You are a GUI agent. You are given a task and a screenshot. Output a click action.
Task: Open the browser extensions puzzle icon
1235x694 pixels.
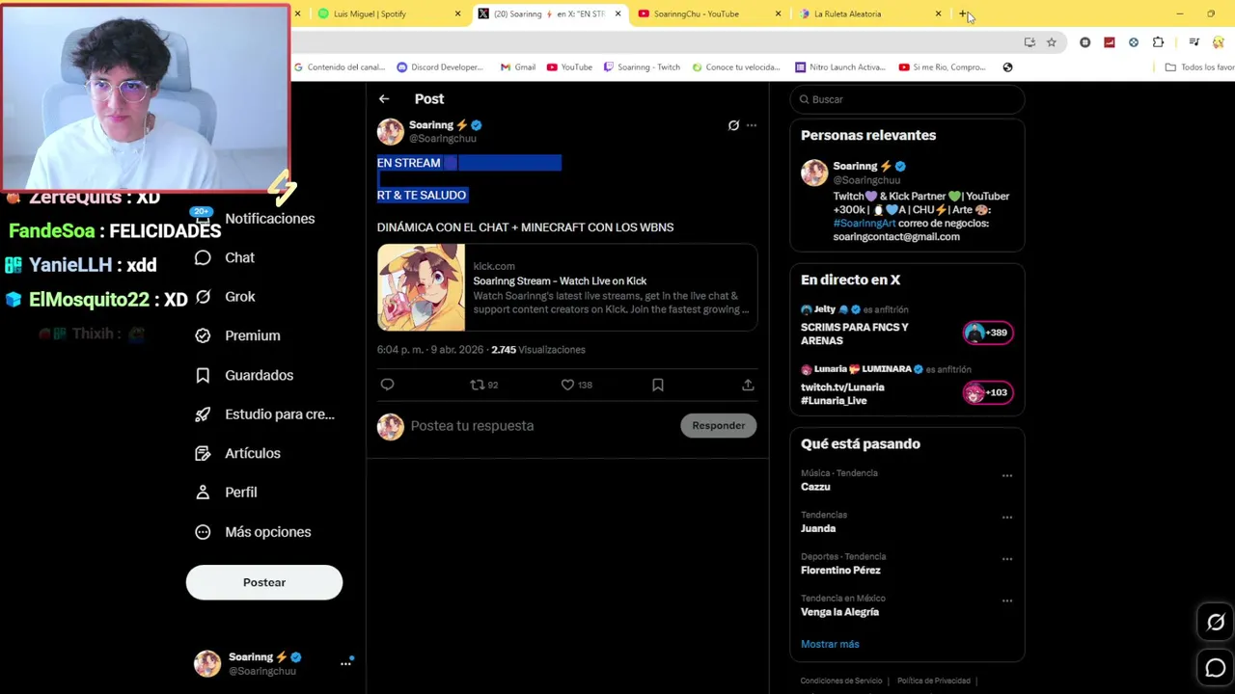(x=1158, y=42)
